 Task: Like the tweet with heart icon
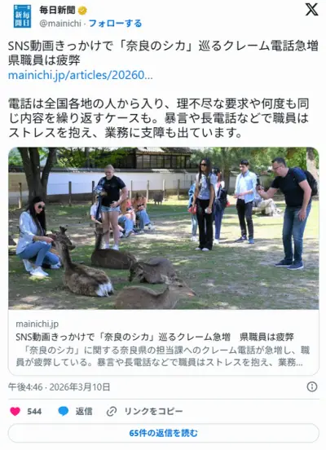[x=15, y=411]
